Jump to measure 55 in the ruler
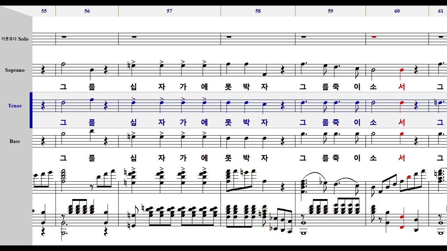 [x=44, y=11]
